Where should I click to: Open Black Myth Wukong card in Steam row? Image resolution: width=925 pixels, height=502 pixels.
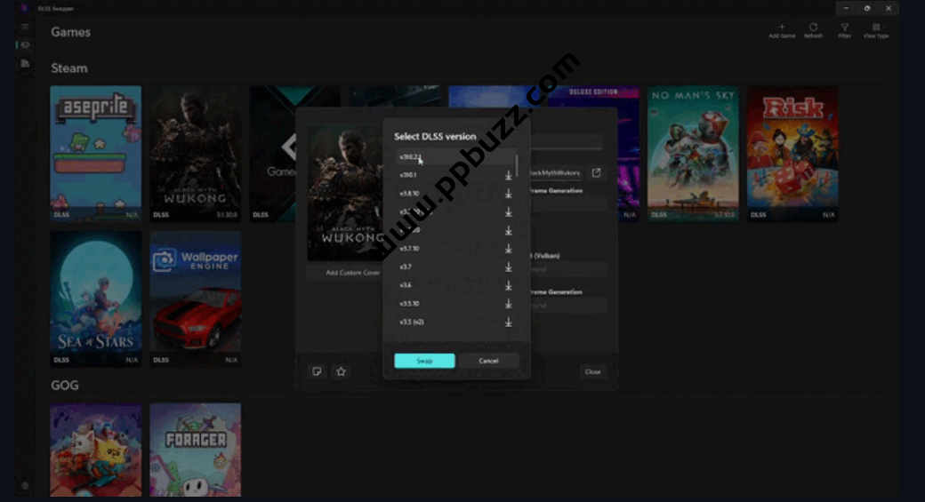coord(196,153)
